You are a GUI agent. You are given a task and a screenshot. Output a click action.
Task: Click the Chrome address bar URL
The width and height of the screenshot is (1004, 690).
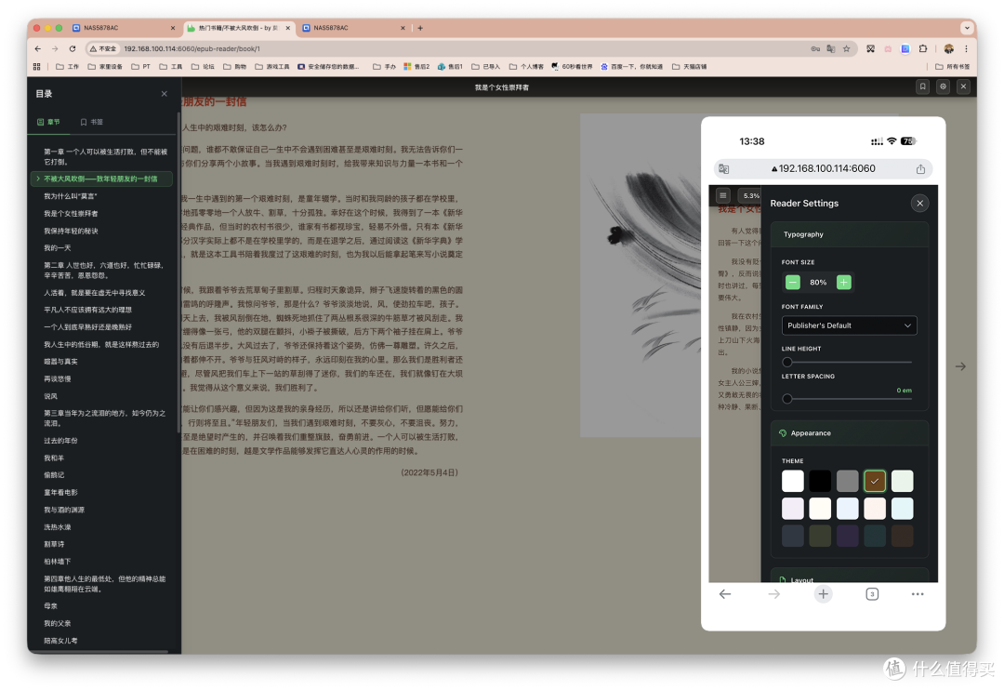coord(192,48)
